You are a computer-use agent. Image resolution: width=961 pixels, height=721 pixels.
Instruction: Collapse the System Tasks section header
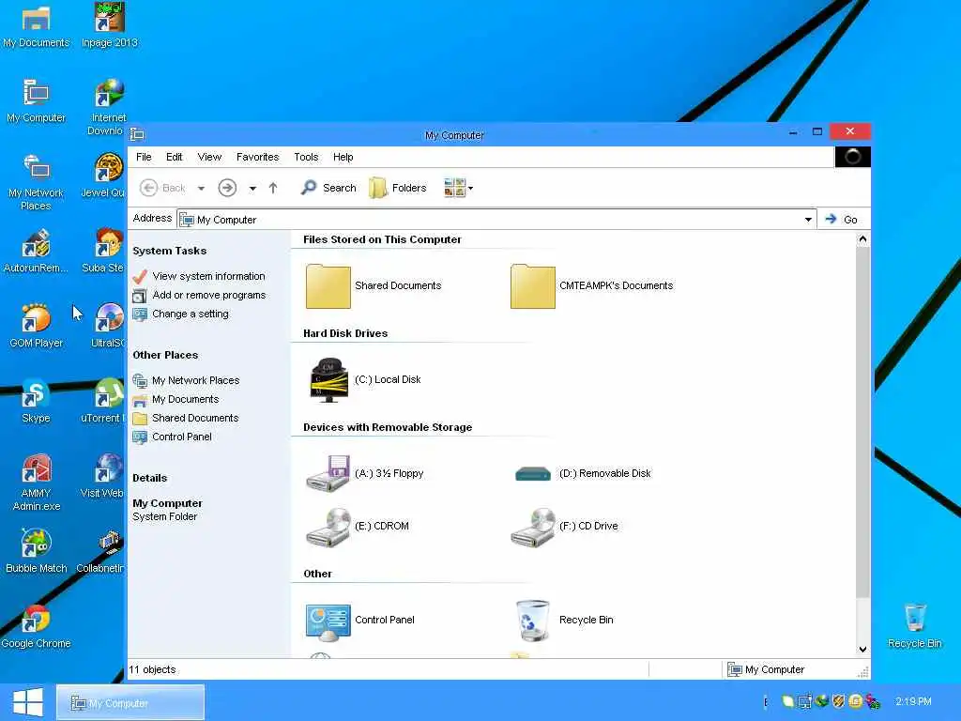[x=169, y=251]
